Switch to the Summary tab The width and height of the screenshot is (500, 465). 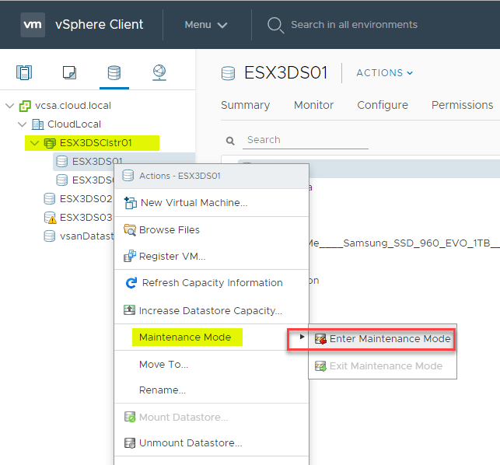(245, 105)
